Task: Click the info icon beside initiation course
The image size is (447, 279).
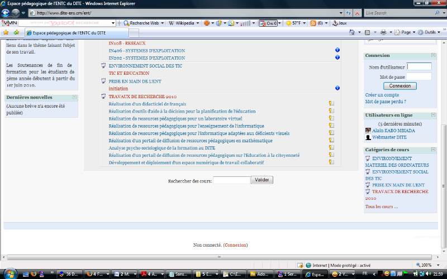Action: pyautogui.click(x=337, y=88)
